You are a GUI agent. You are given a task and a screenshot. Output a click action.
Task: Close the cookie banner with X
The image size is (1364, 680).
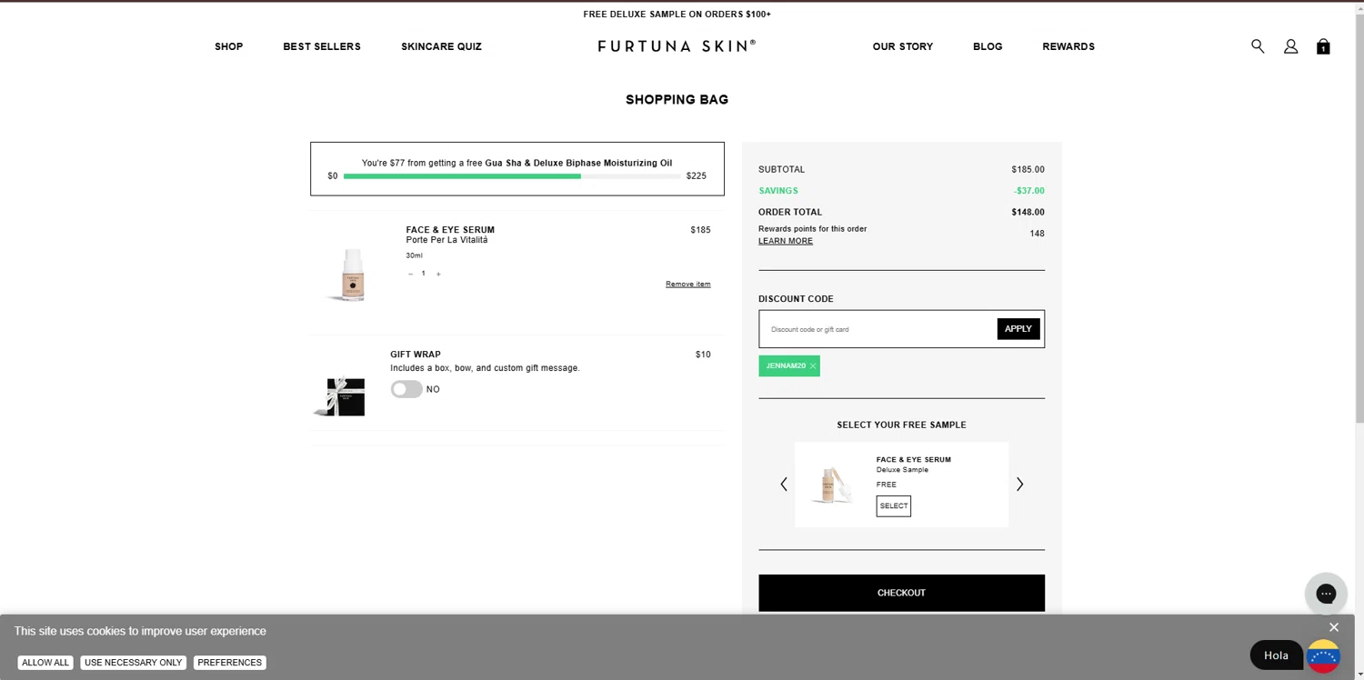[1333, 627]
